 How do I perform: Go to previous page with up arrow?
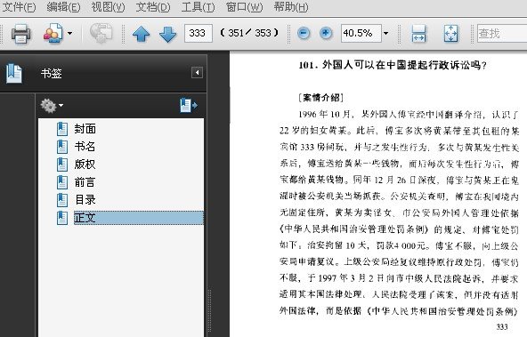142,34
